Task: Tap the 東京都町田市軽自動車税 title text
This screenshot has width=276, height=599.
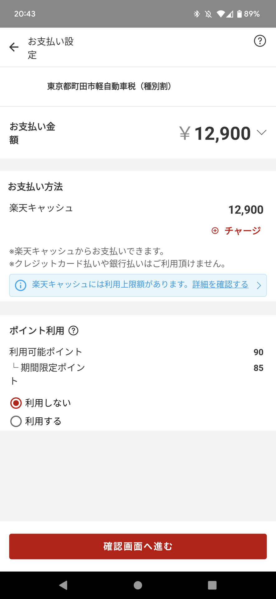Action: (109, 86)
